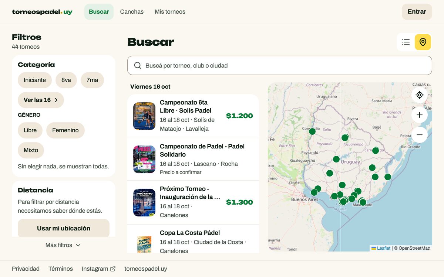
Task: Open Próximo Torneo - Inauguración listing title
Action: [190, 193]
